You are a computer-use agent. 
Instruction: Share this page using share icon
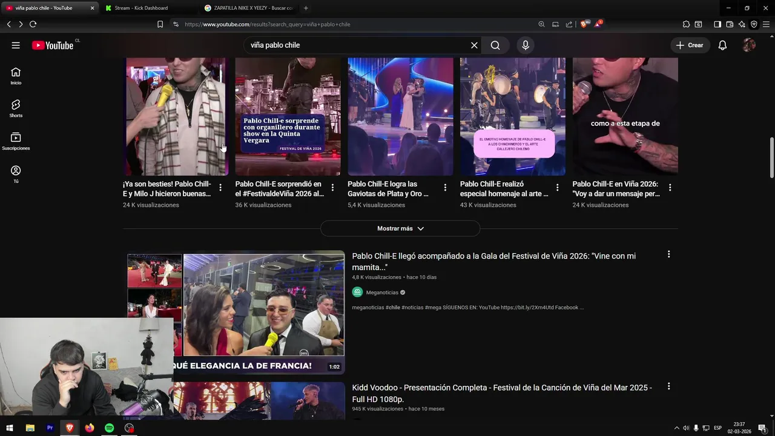click(x=569, y=24)
